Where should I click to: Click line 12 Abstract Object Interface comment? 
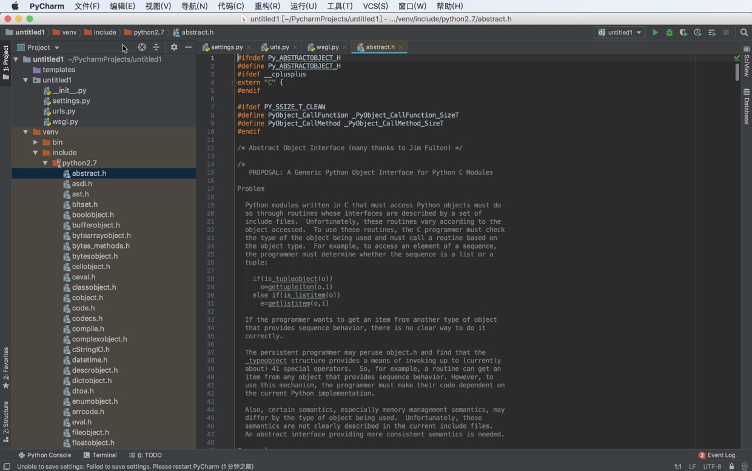tap(350, 148)
